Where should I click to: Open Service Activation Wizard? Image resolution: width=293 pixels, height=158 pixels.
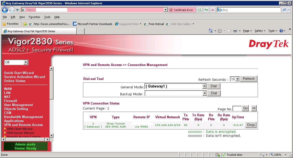25,77
